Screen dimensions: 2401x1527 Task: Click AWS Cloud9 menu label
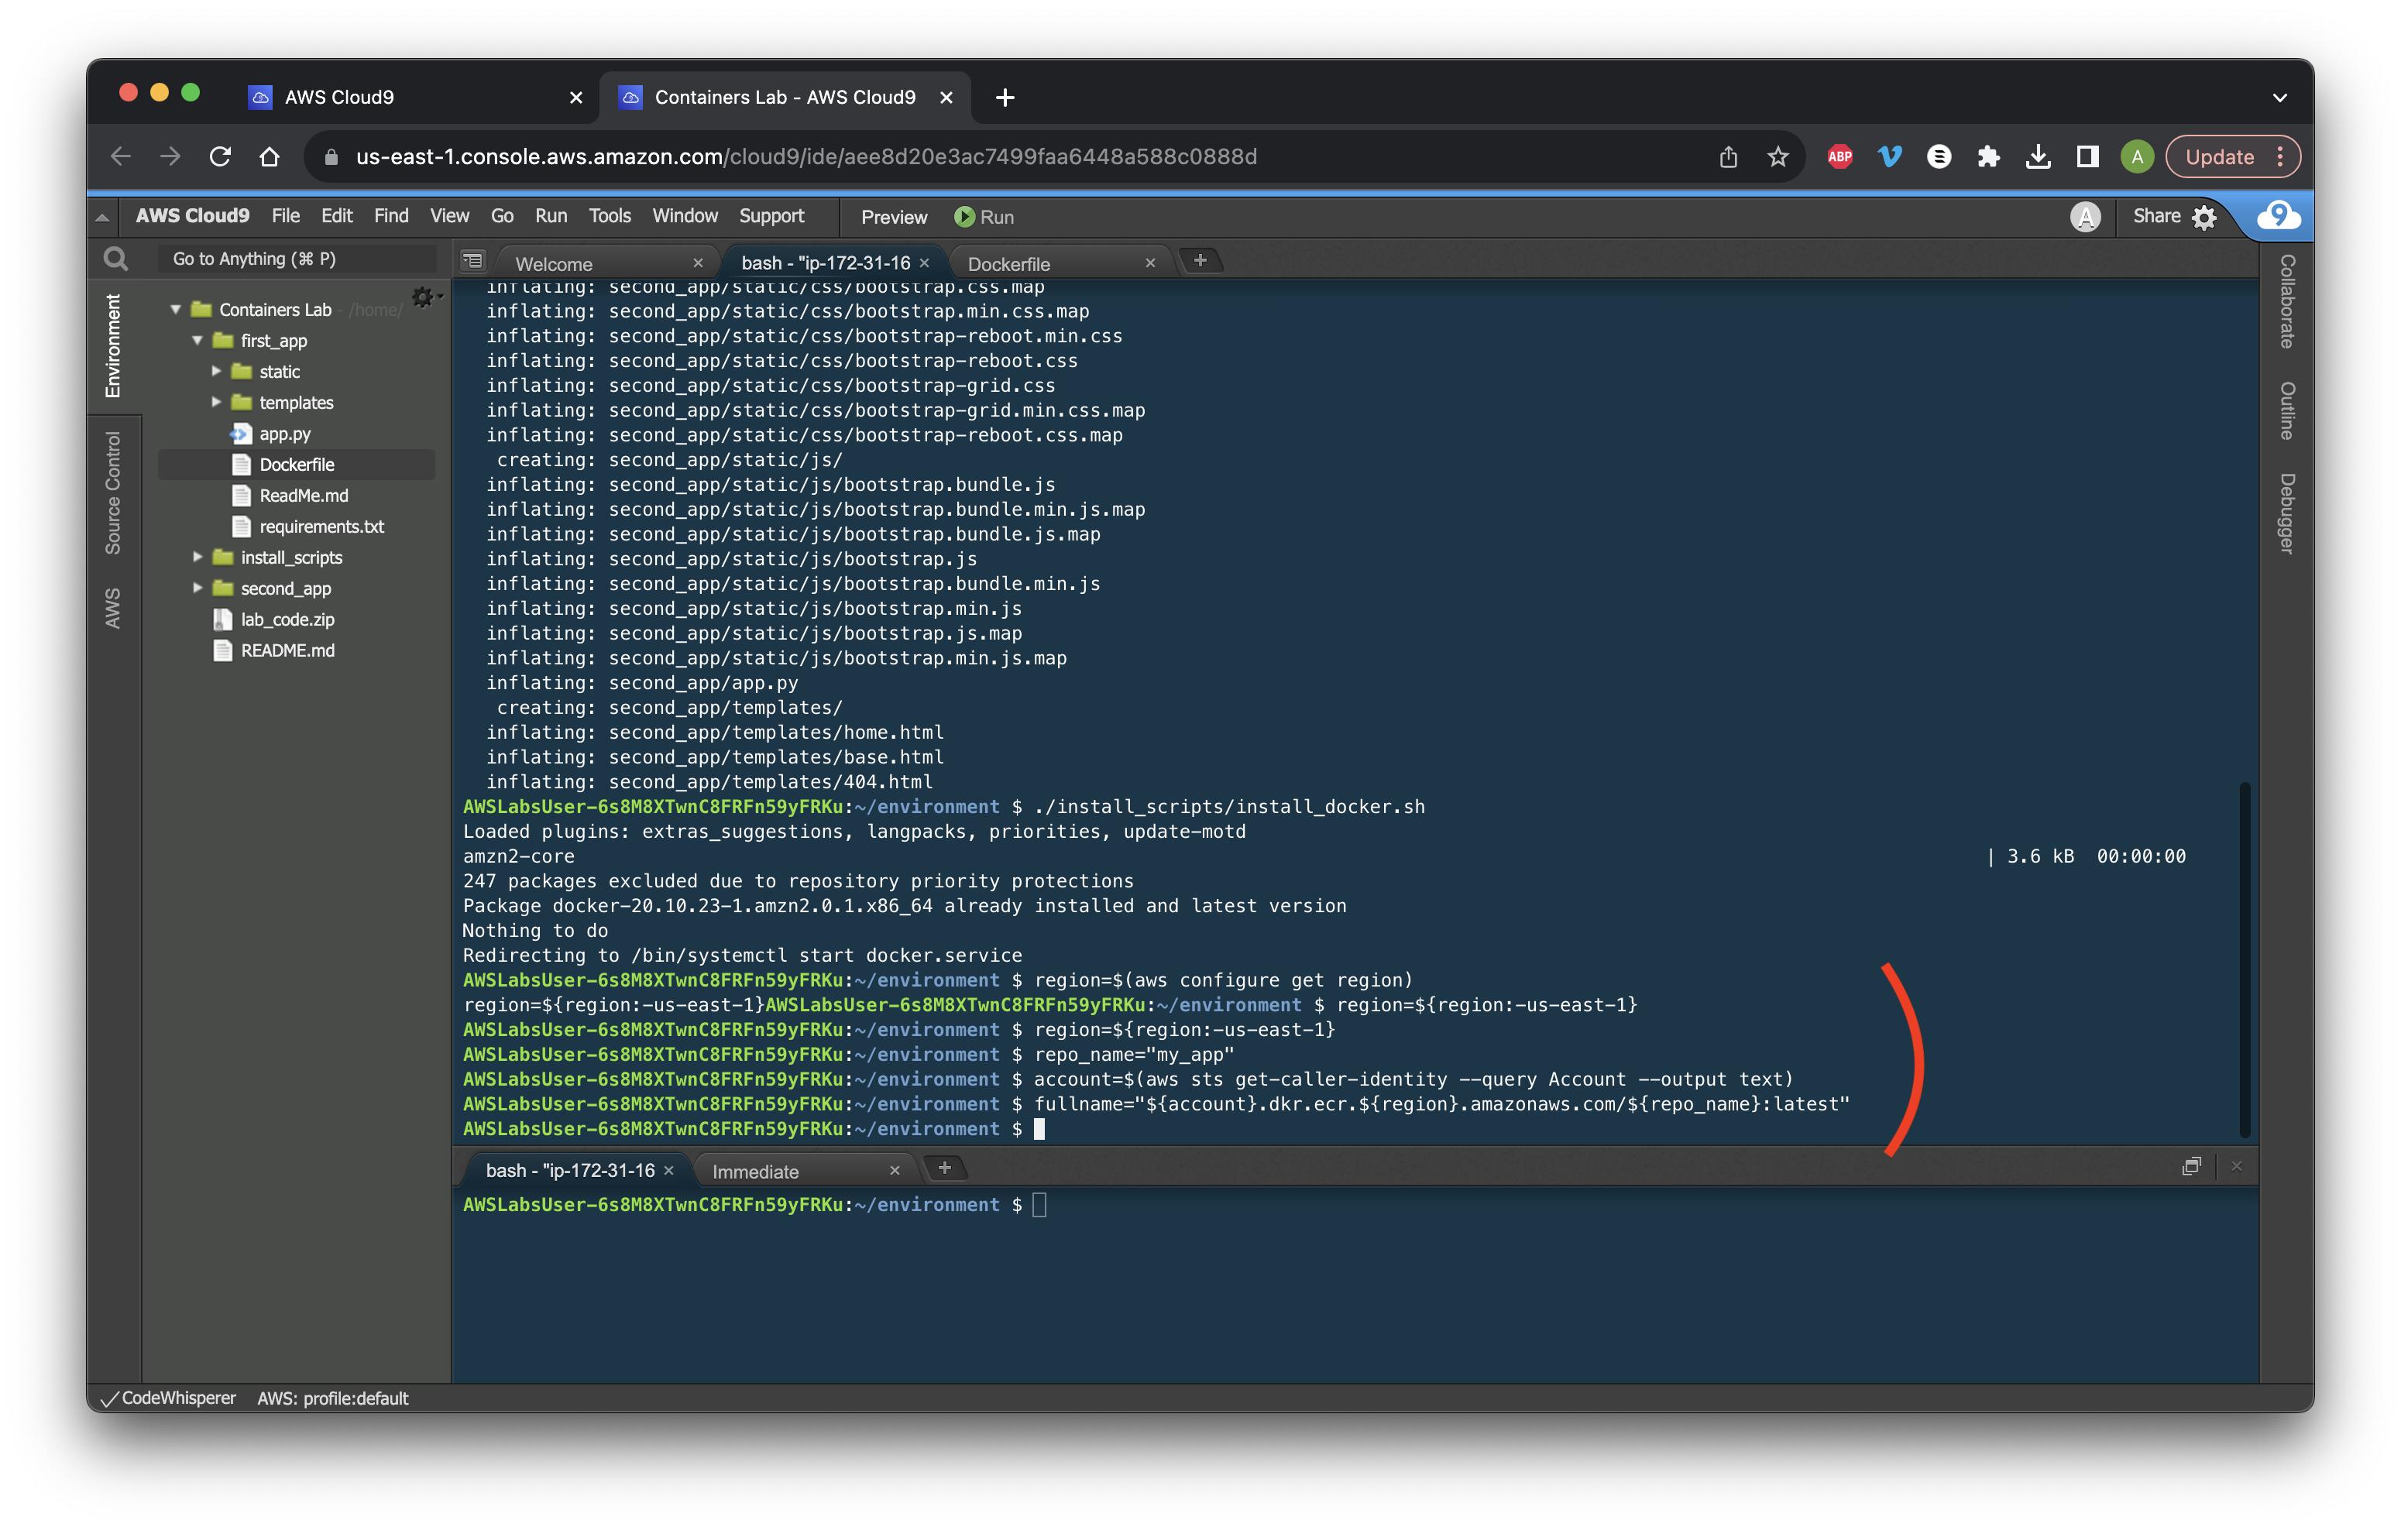click(x=192, y=216)
